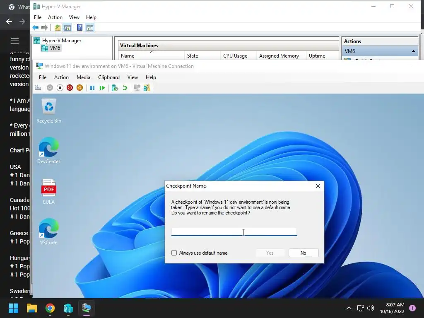Select VM6 node in Hyper-V tree
The height and width of the screenshot is (318, 424).
tap(52, 48)
